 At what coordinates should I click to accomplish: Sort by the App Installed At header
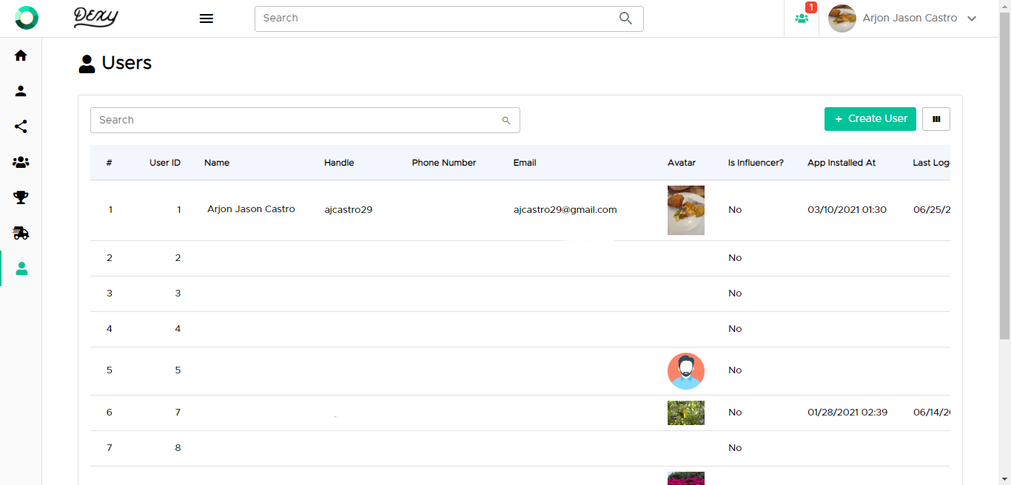tap(842, 163)
